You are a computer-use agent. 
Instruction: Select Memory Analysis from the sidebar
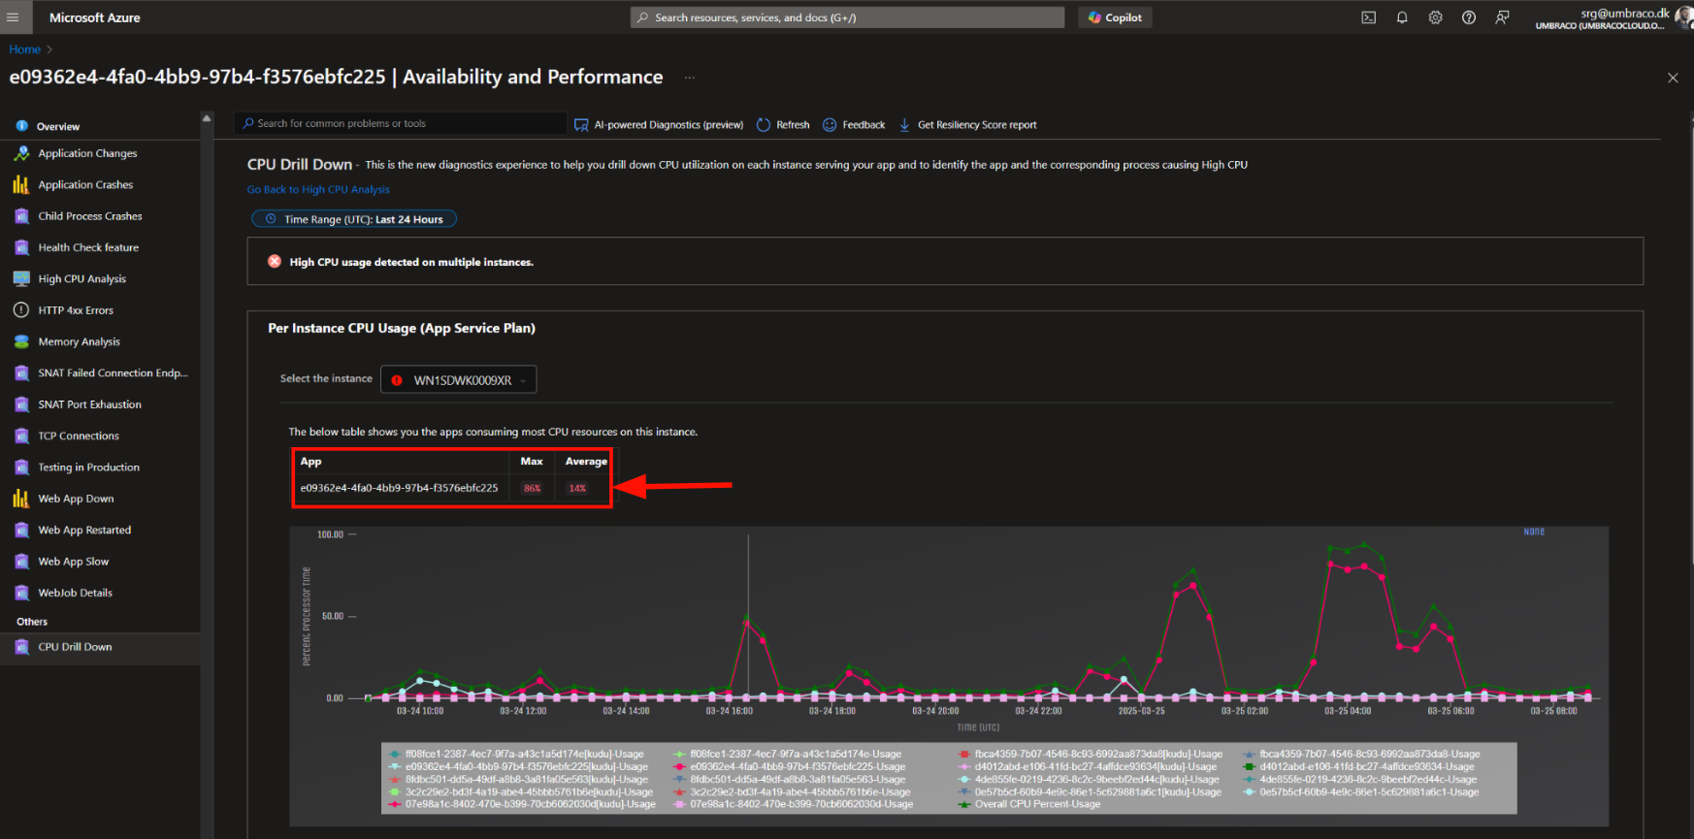[79, 342]
